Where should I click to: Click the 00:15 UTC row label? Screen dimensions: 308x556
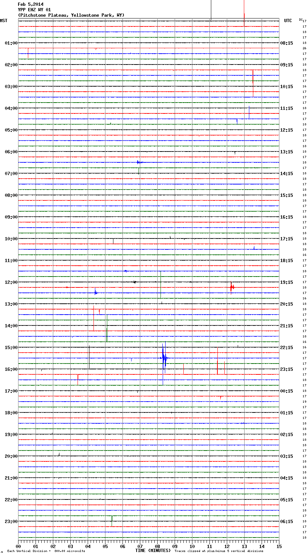287,391
